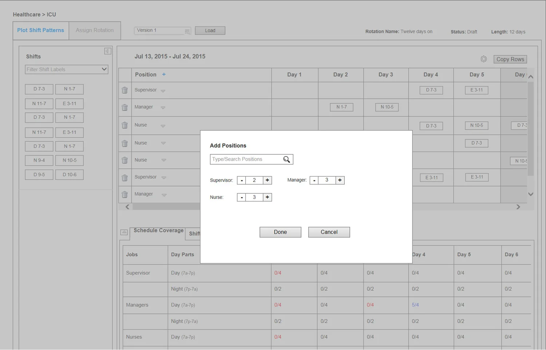This screenshot has width=546, height=350.
Task: Select the N 11-7 shift in first group
Action: coord(39,104)
